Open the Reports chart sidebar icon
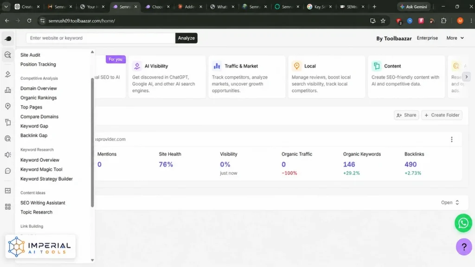The height and width of the screenshot is (267, 475). tap(8, 191)
